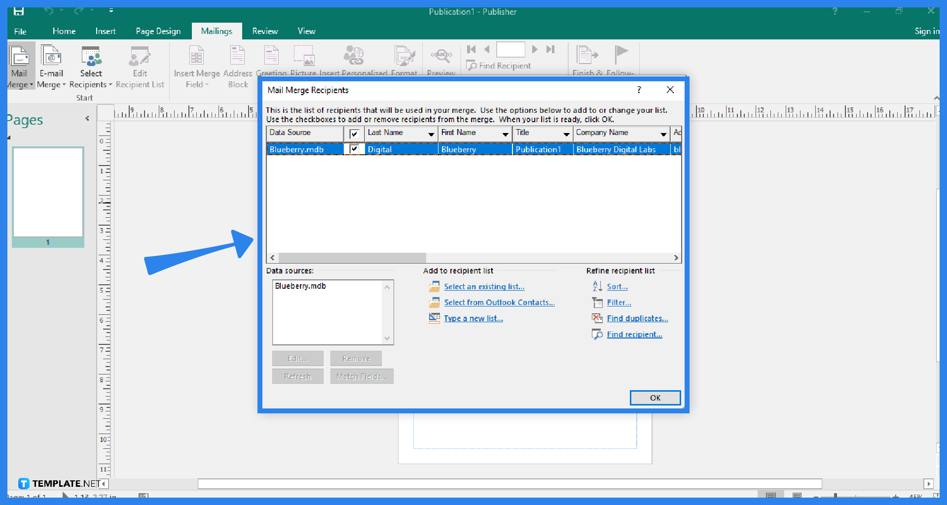Open the Company Name column dropdown
This screenshot has height=505, width=947.
point(663,134)
